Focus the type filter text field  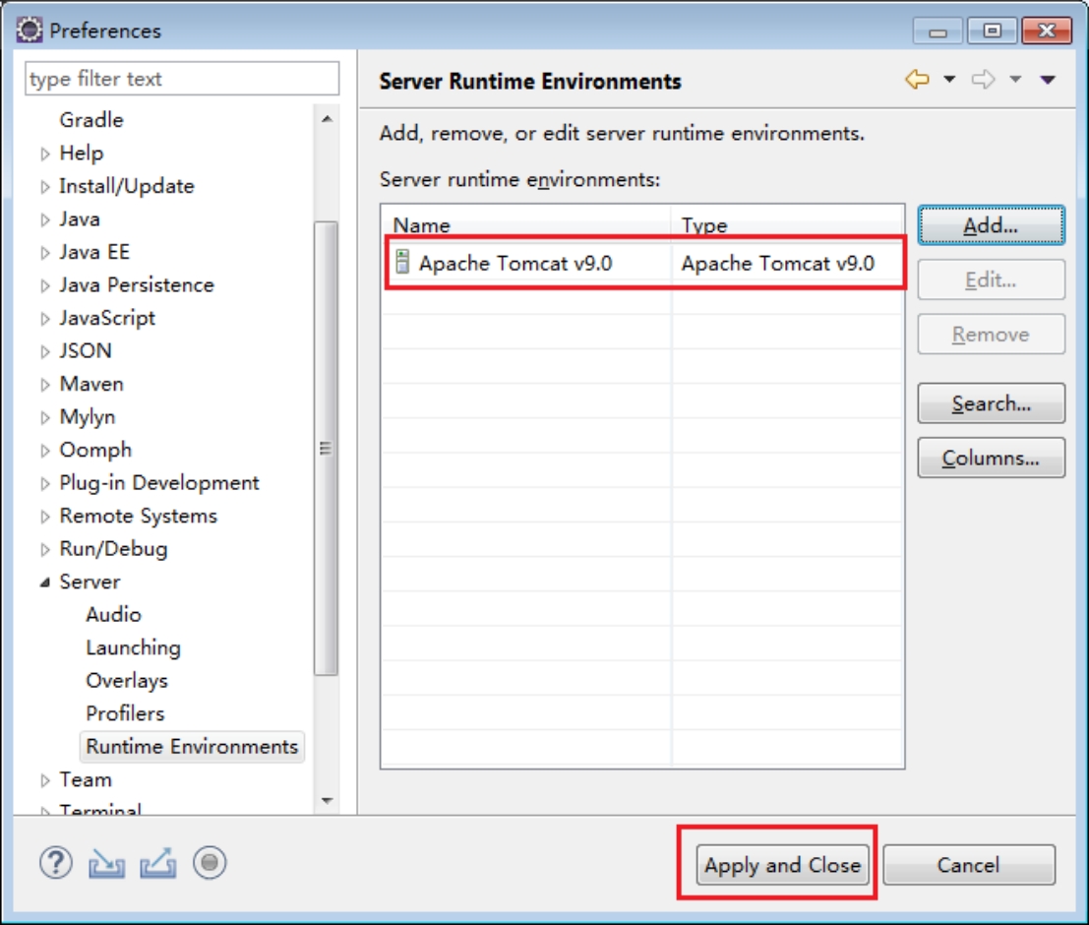pos(182,79)
